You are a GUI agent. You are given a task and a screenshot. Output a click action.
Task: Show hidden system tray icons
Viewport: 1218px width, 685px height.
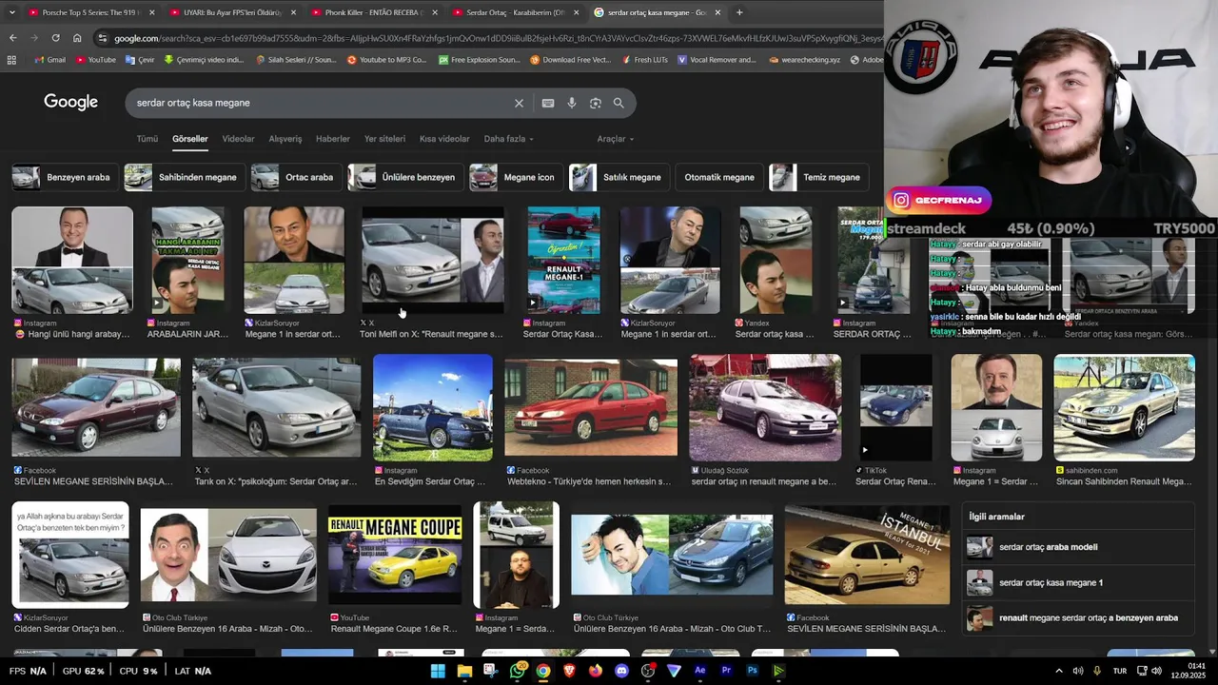1058,671
